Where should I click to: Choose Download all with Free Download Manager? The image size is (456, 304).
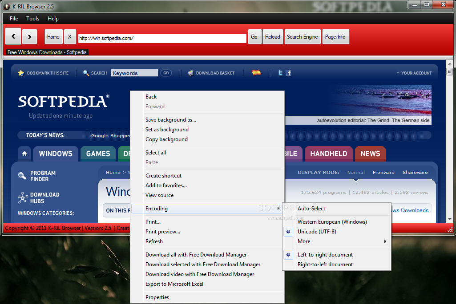pos(207,255)
